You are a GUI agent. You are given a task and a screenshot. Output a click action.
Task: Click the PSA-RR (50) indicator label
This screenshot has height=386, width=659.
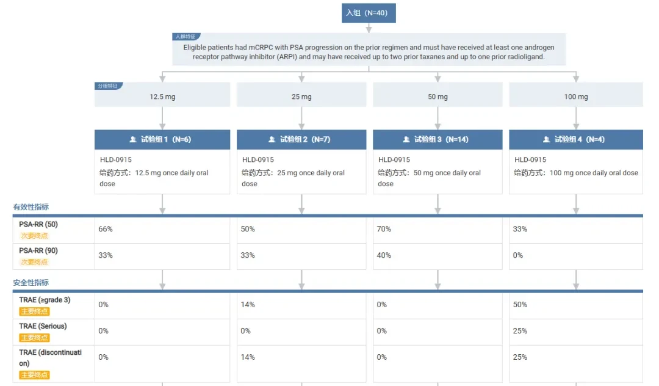[x=38, y=225]
